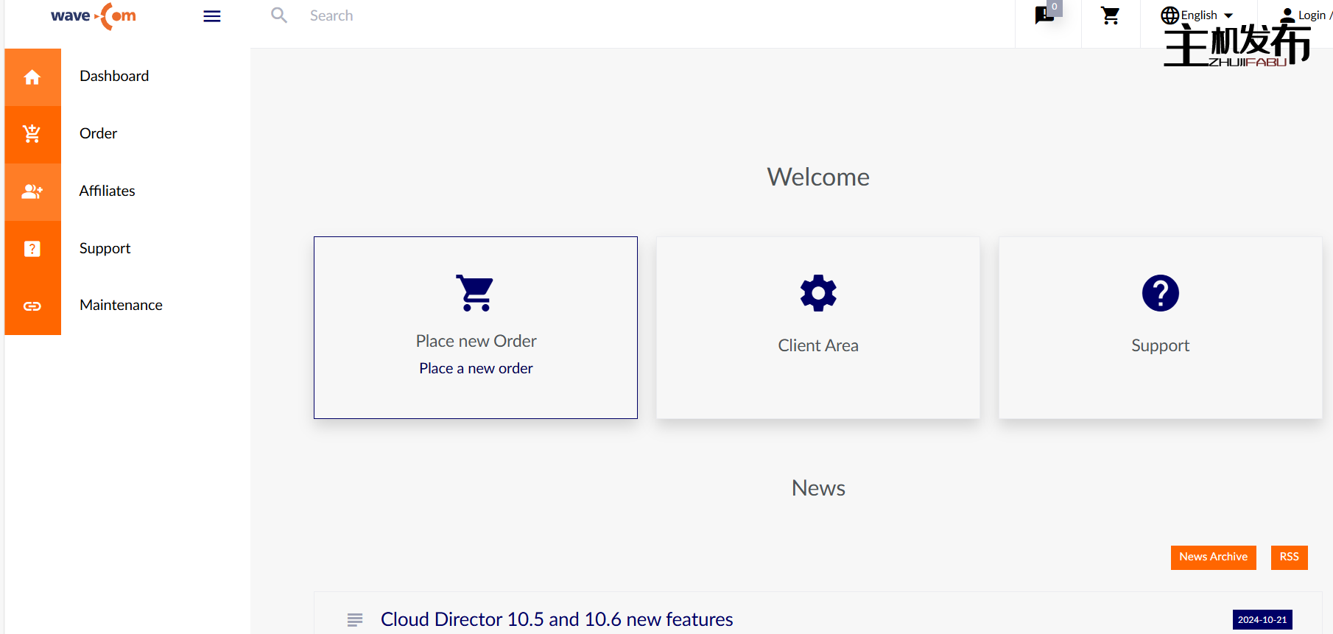Click the Affiliates people icon
The image size is (1333, 634).
coord(32,191)
